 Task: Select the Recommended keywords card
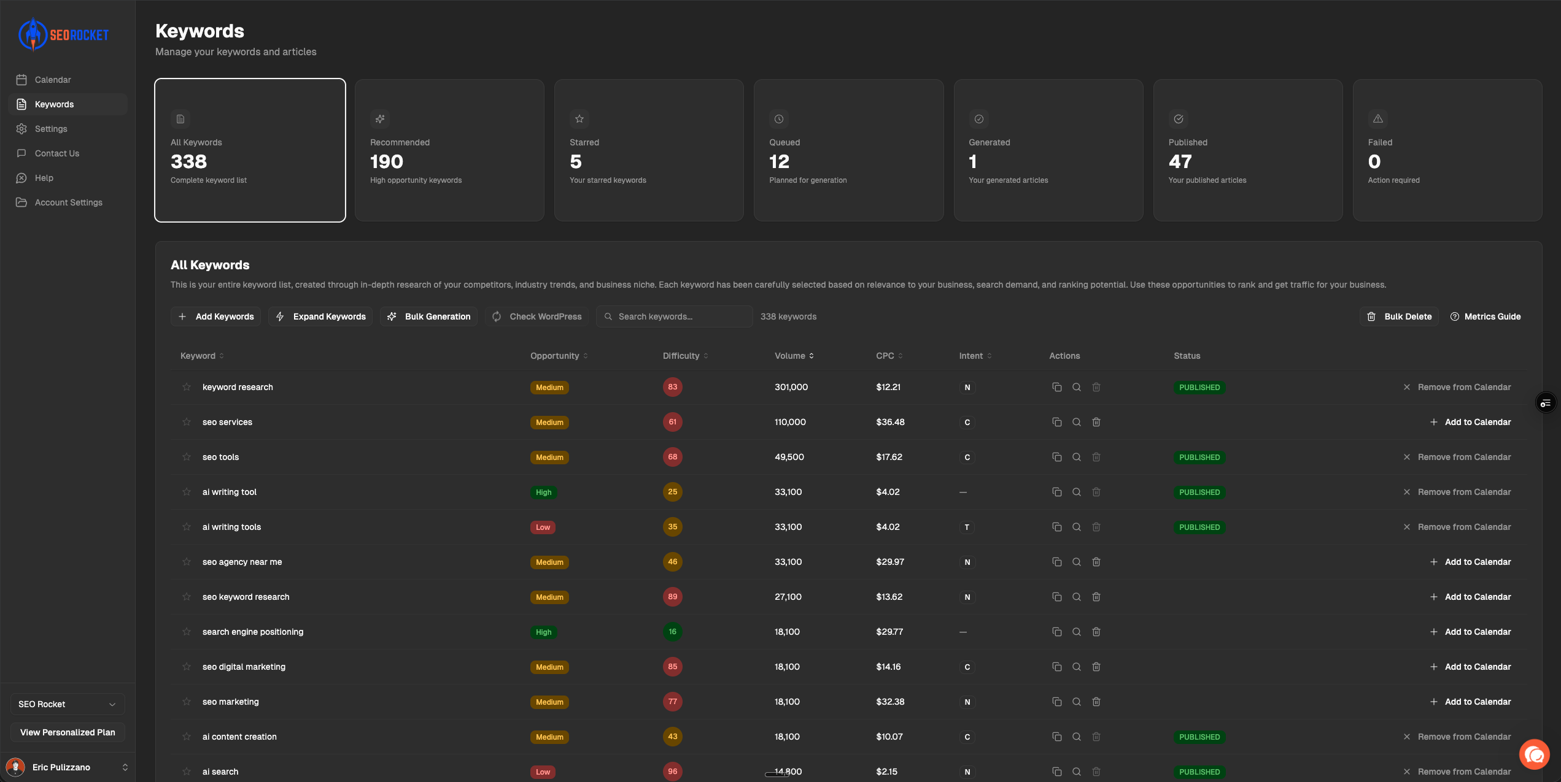click(449, 150)
